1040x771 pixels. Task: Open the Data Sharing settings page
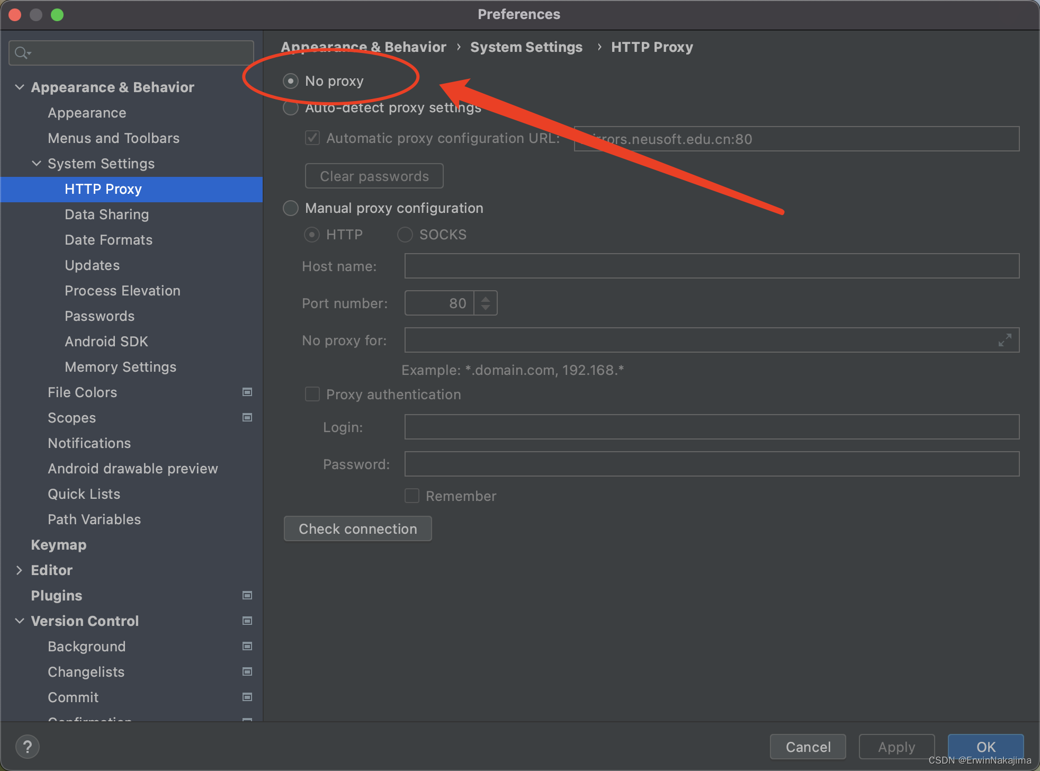coord(106,214)
